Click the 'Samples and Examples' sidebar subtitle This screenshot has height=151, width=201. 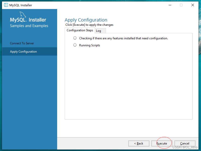[29, 26]
